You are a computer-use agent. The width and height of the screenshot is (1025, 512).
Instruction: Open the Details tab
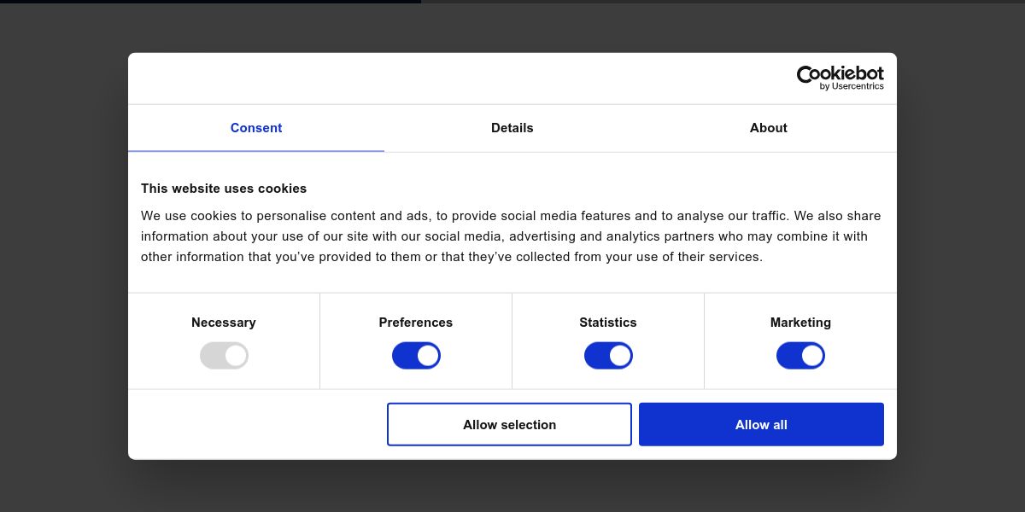512,128
